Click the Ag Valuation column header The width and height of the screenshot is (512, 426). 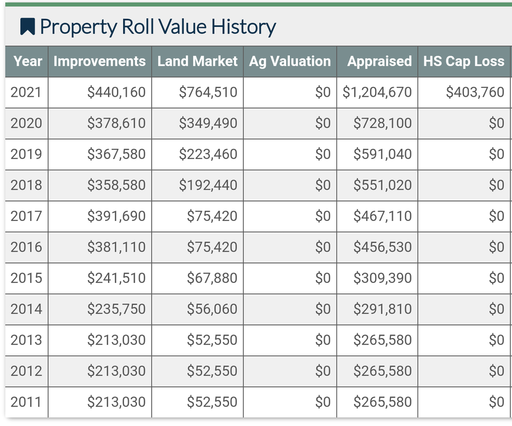coord(290,61)
